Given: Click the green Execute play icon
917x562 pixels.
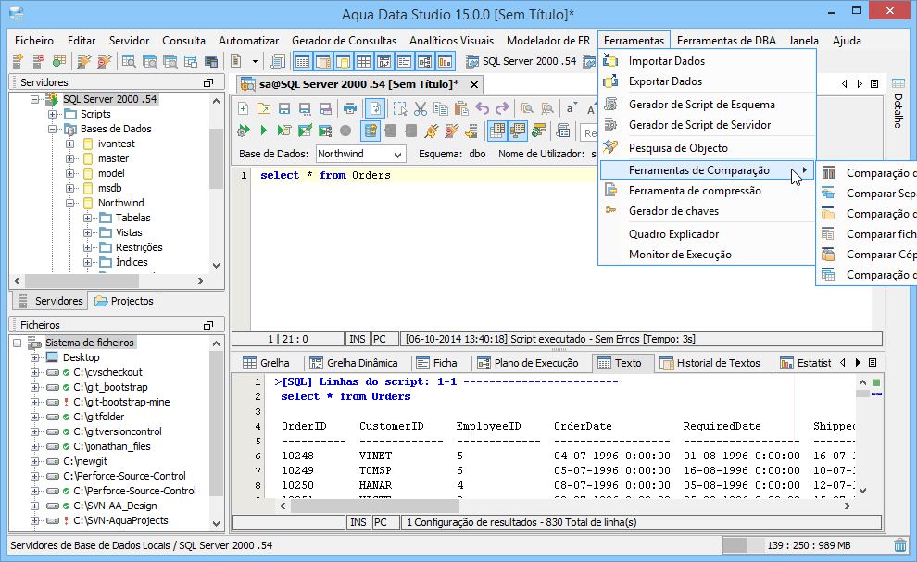Looking at the screenshot, I should coord(263,131).
